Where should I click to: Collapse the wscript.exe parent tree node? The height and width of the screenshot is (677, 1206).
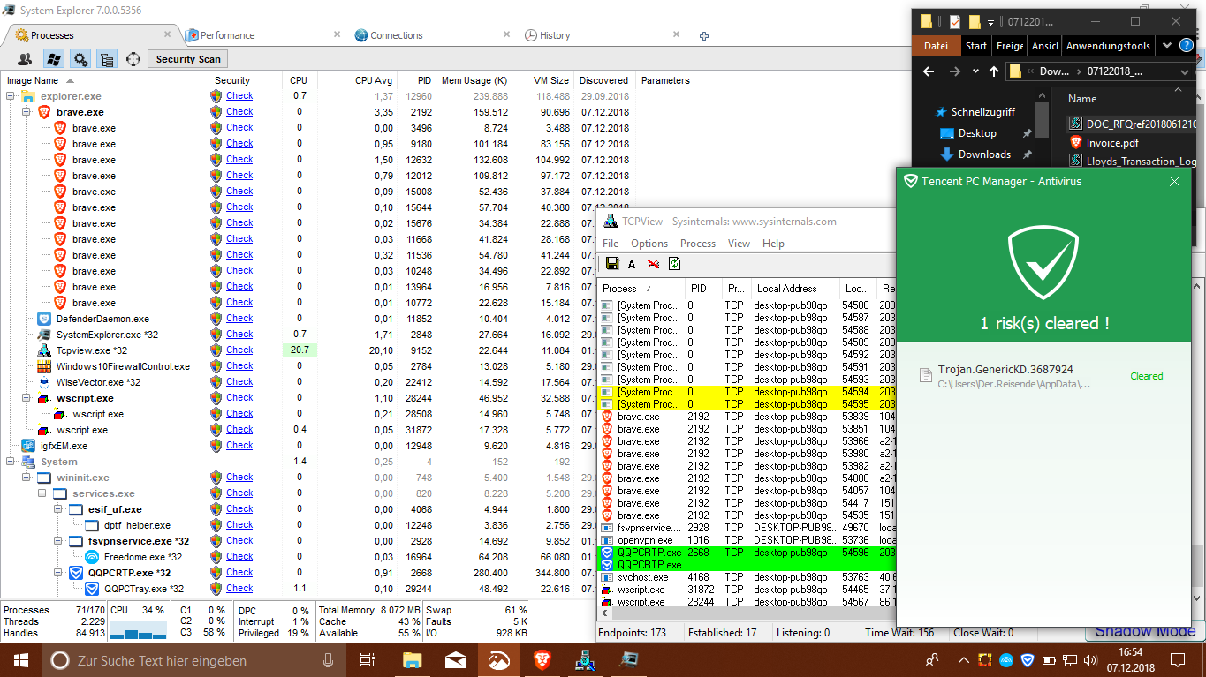point(27,398)
